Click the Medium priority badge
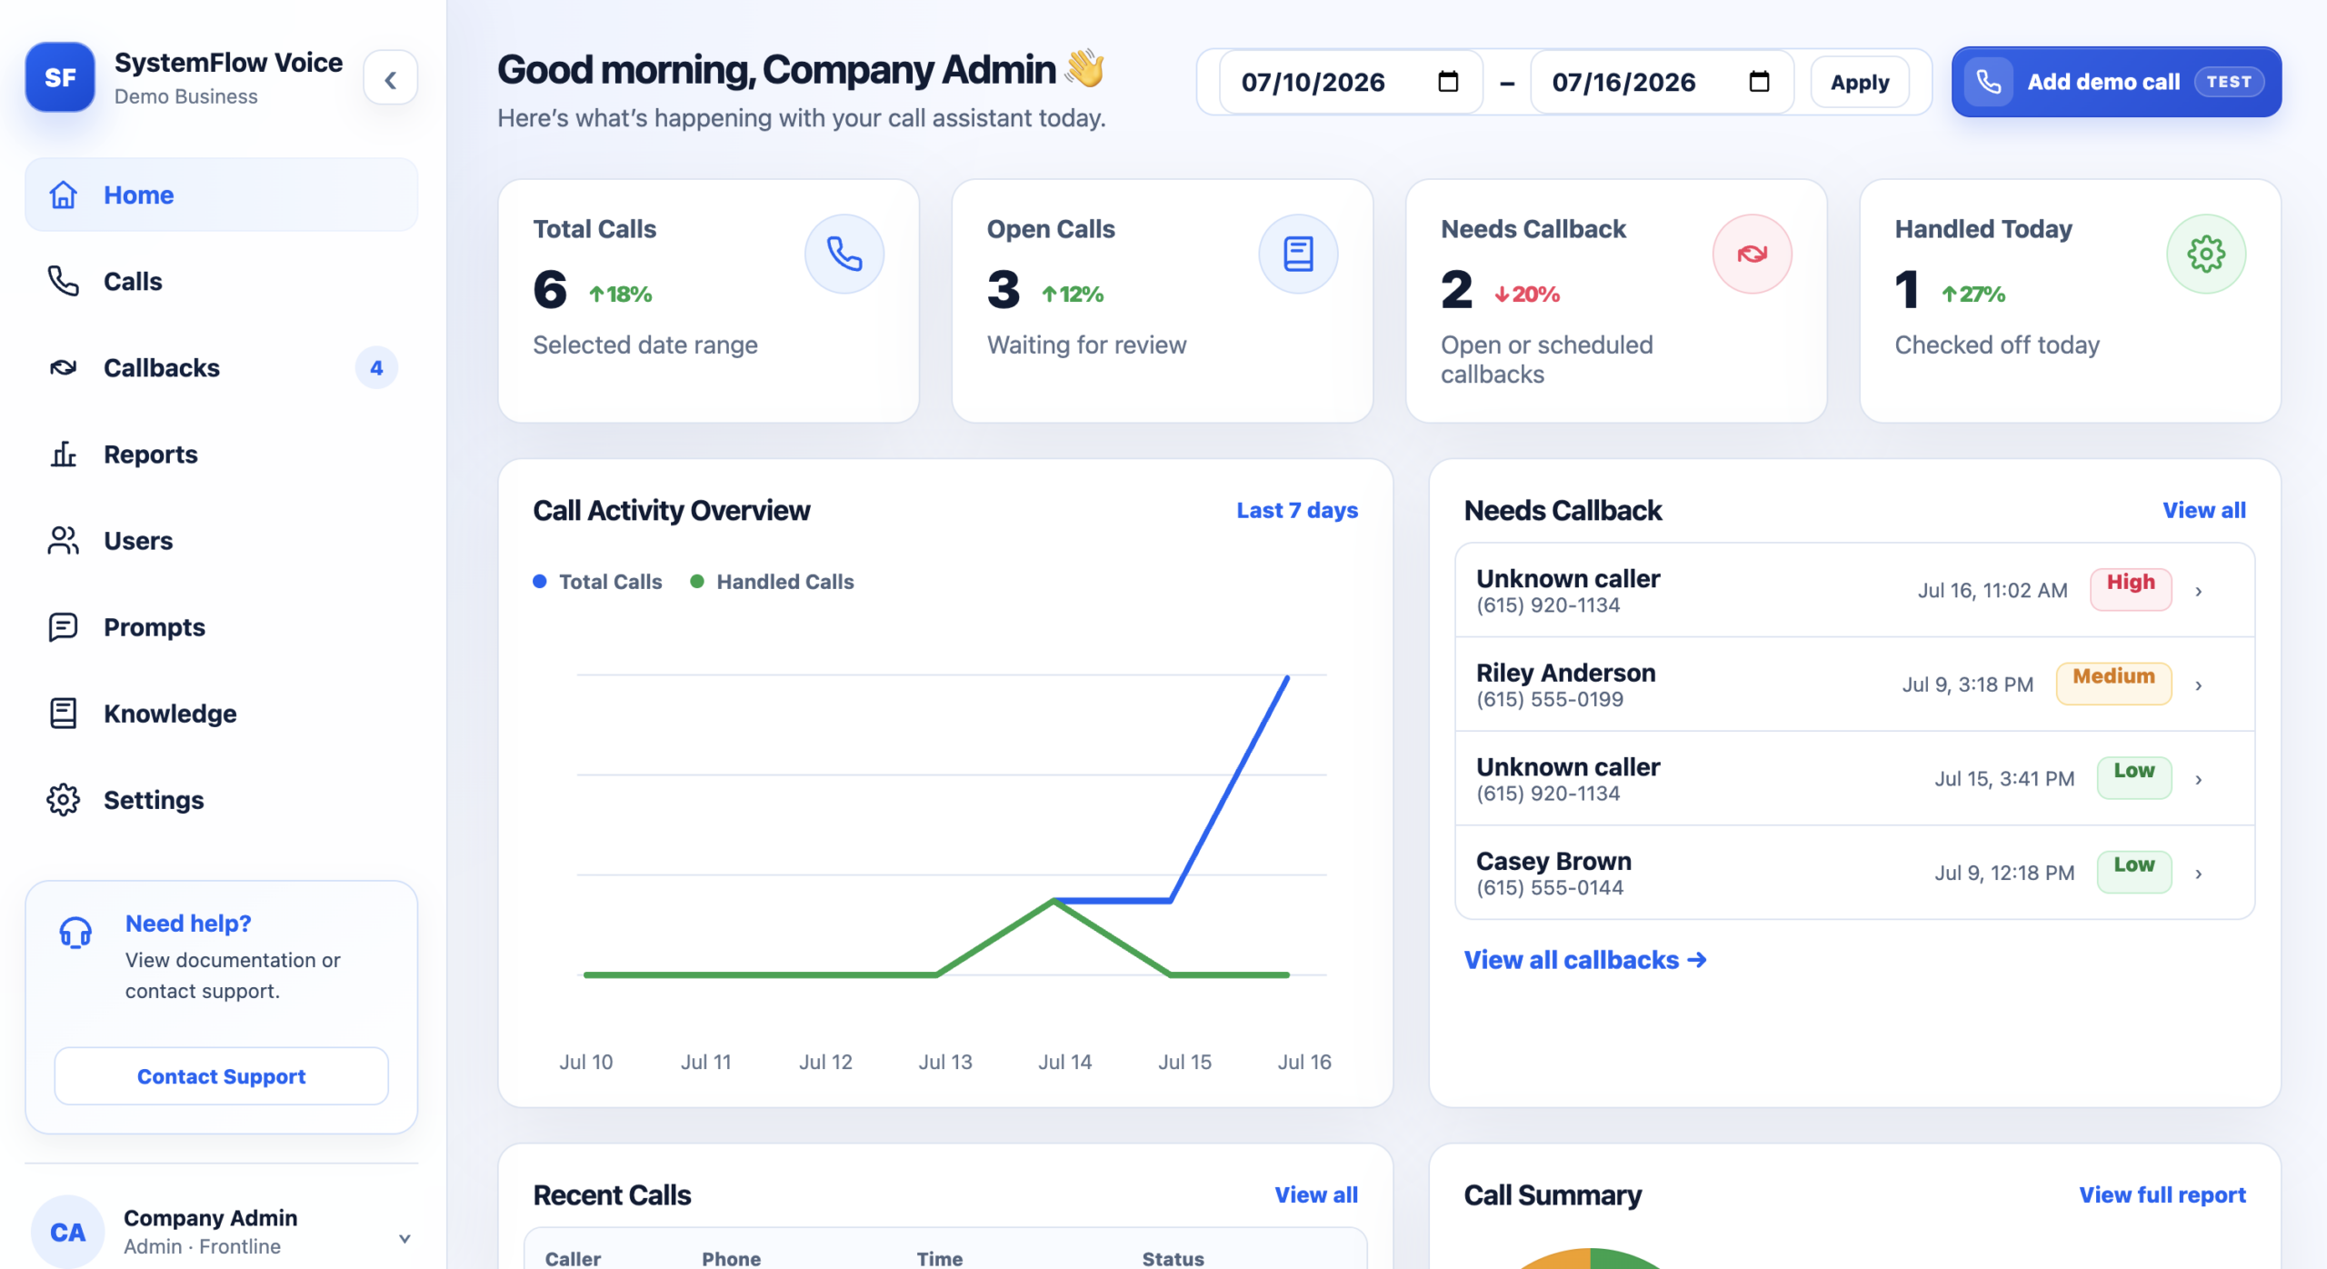 [x=2113, y=684]
